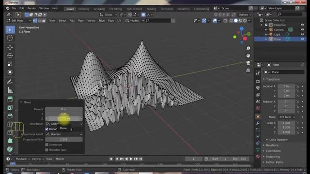Select the Rotate tool
310x174 pixels.
click(x=10, y=56)
